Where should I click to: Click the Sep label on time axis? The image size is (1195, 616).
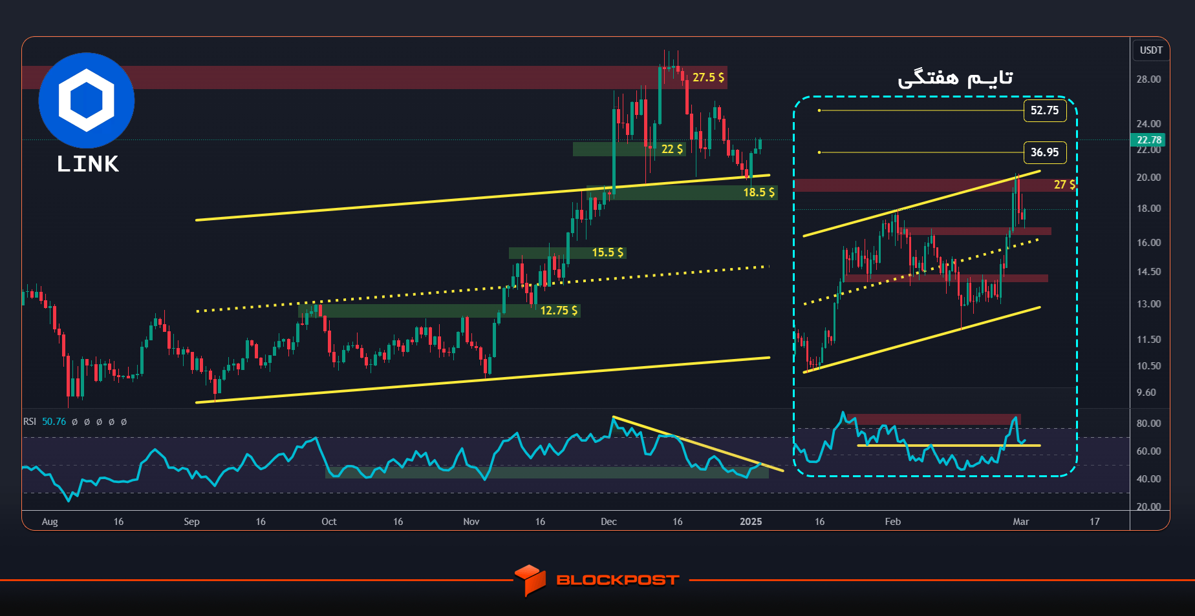point(191,522)
